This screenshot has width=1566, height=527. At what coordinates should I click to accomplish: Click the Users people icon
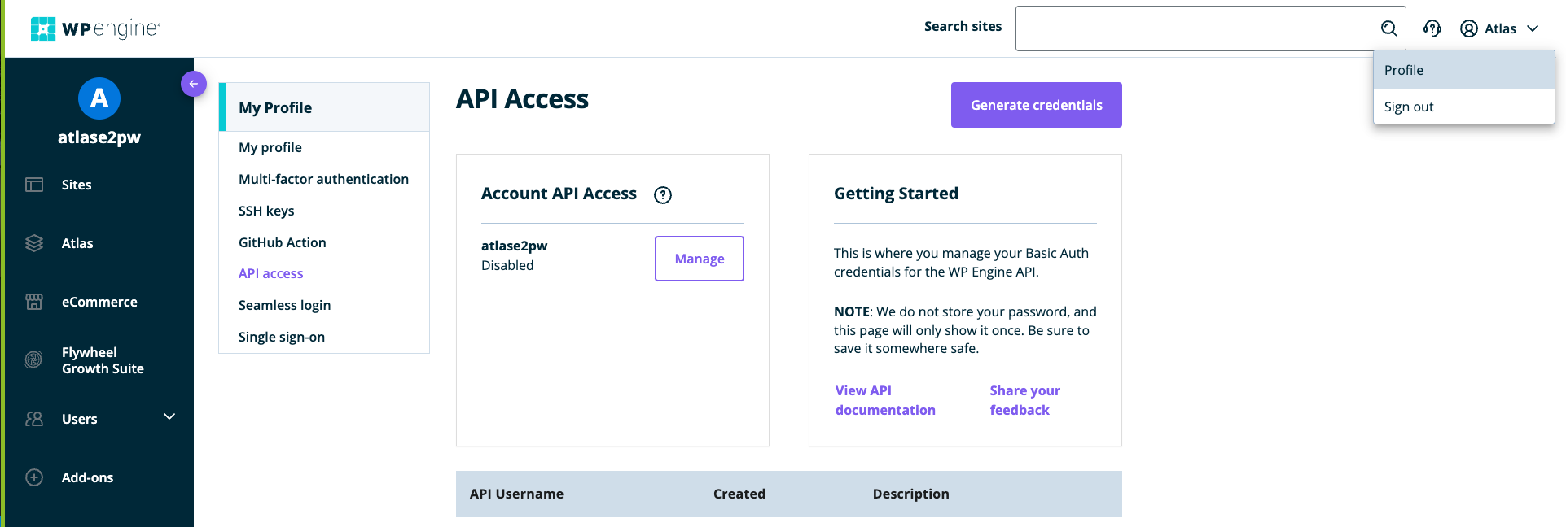click(x=34, y=419)
